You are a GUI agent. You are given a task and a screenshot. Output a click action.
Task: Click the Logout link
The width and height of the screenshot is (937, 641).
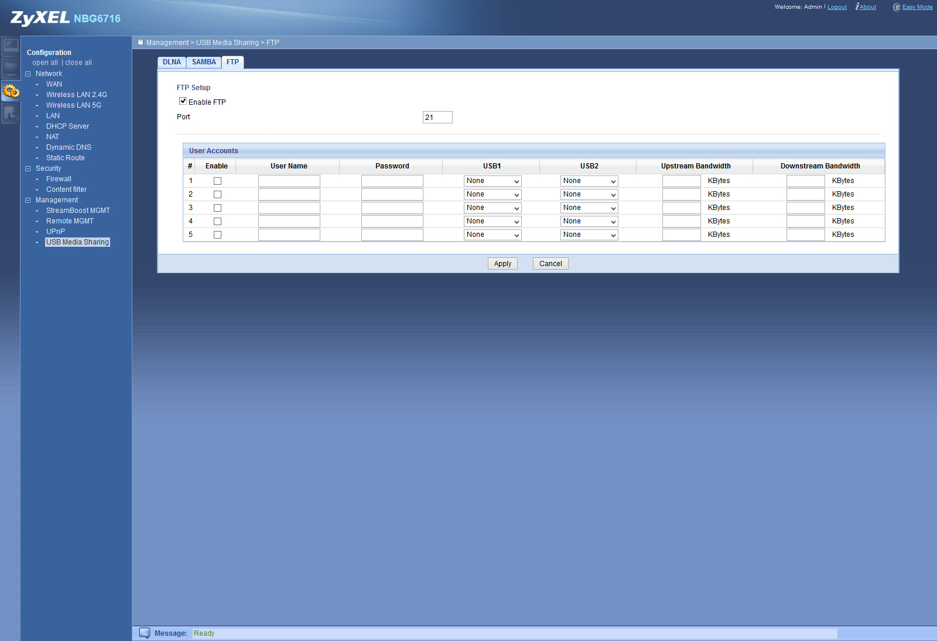pyautogui.click(x=837, y=7)
